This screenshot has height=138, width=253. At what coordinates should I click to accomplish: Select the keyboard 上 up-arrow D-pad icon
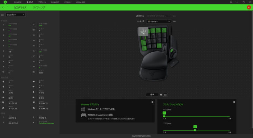click(3, 81)
